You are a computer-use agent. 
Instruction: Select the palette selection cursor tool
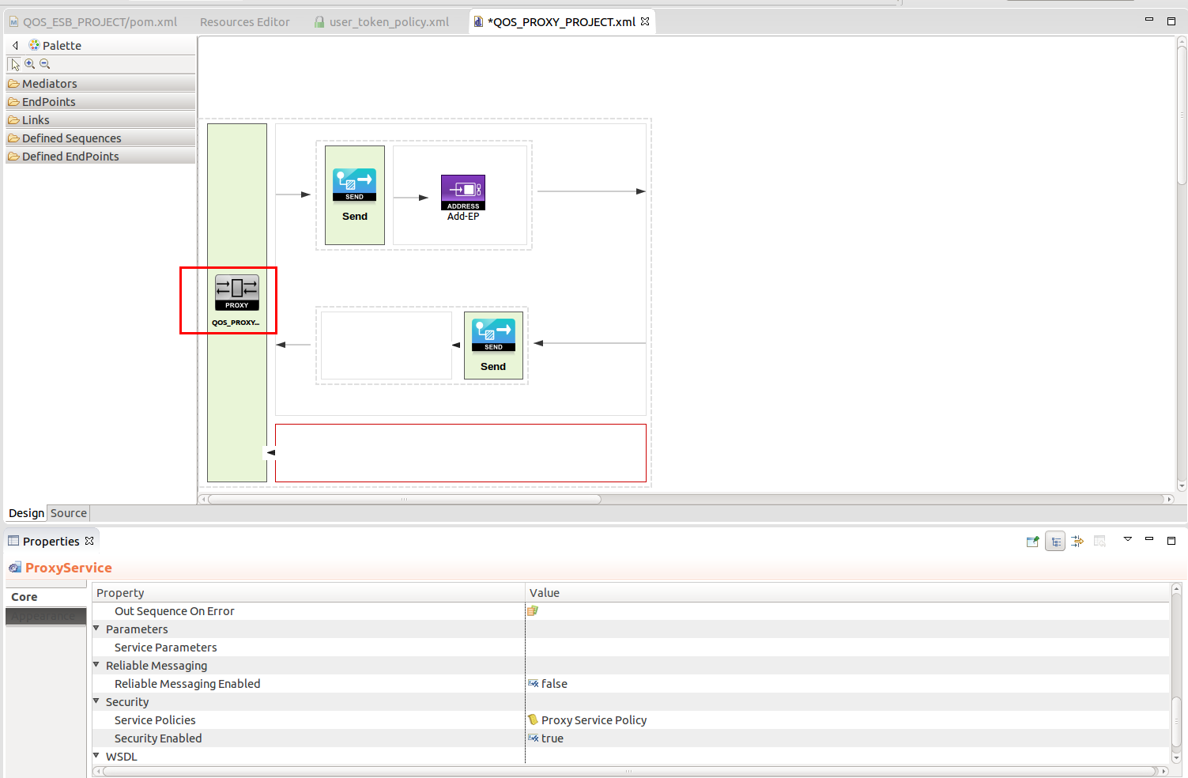[x=14, y=63]
